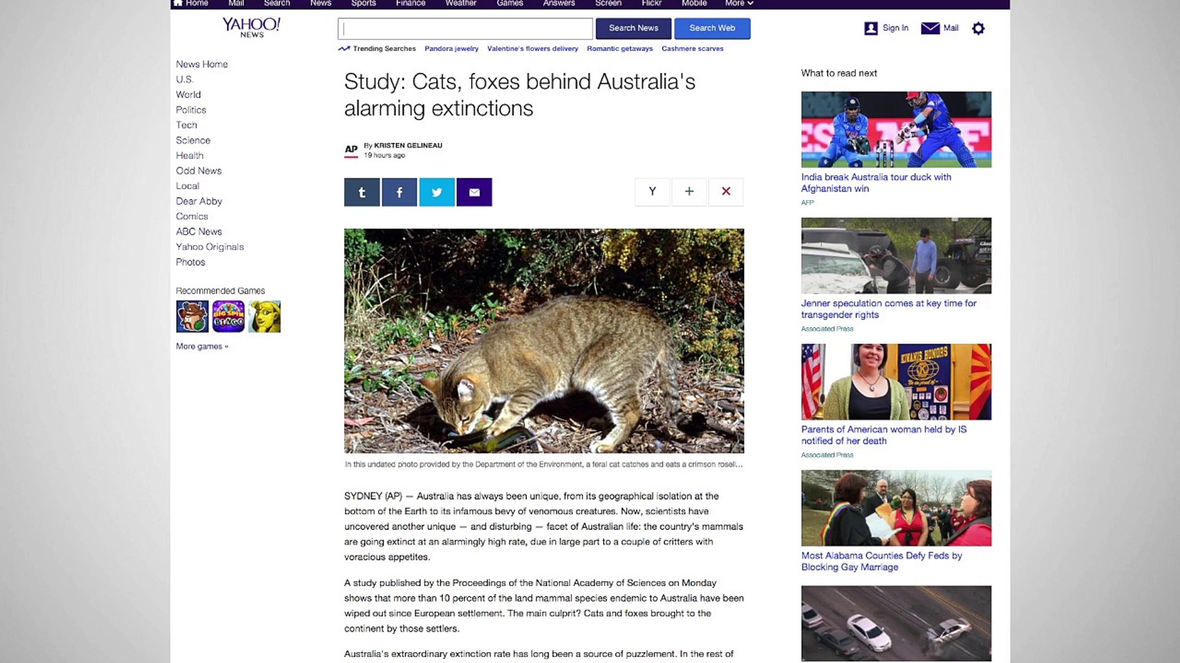Expand the More dropdown in top bar
The width and height of the screenshot is (1180, 663).
click(739, 3)
